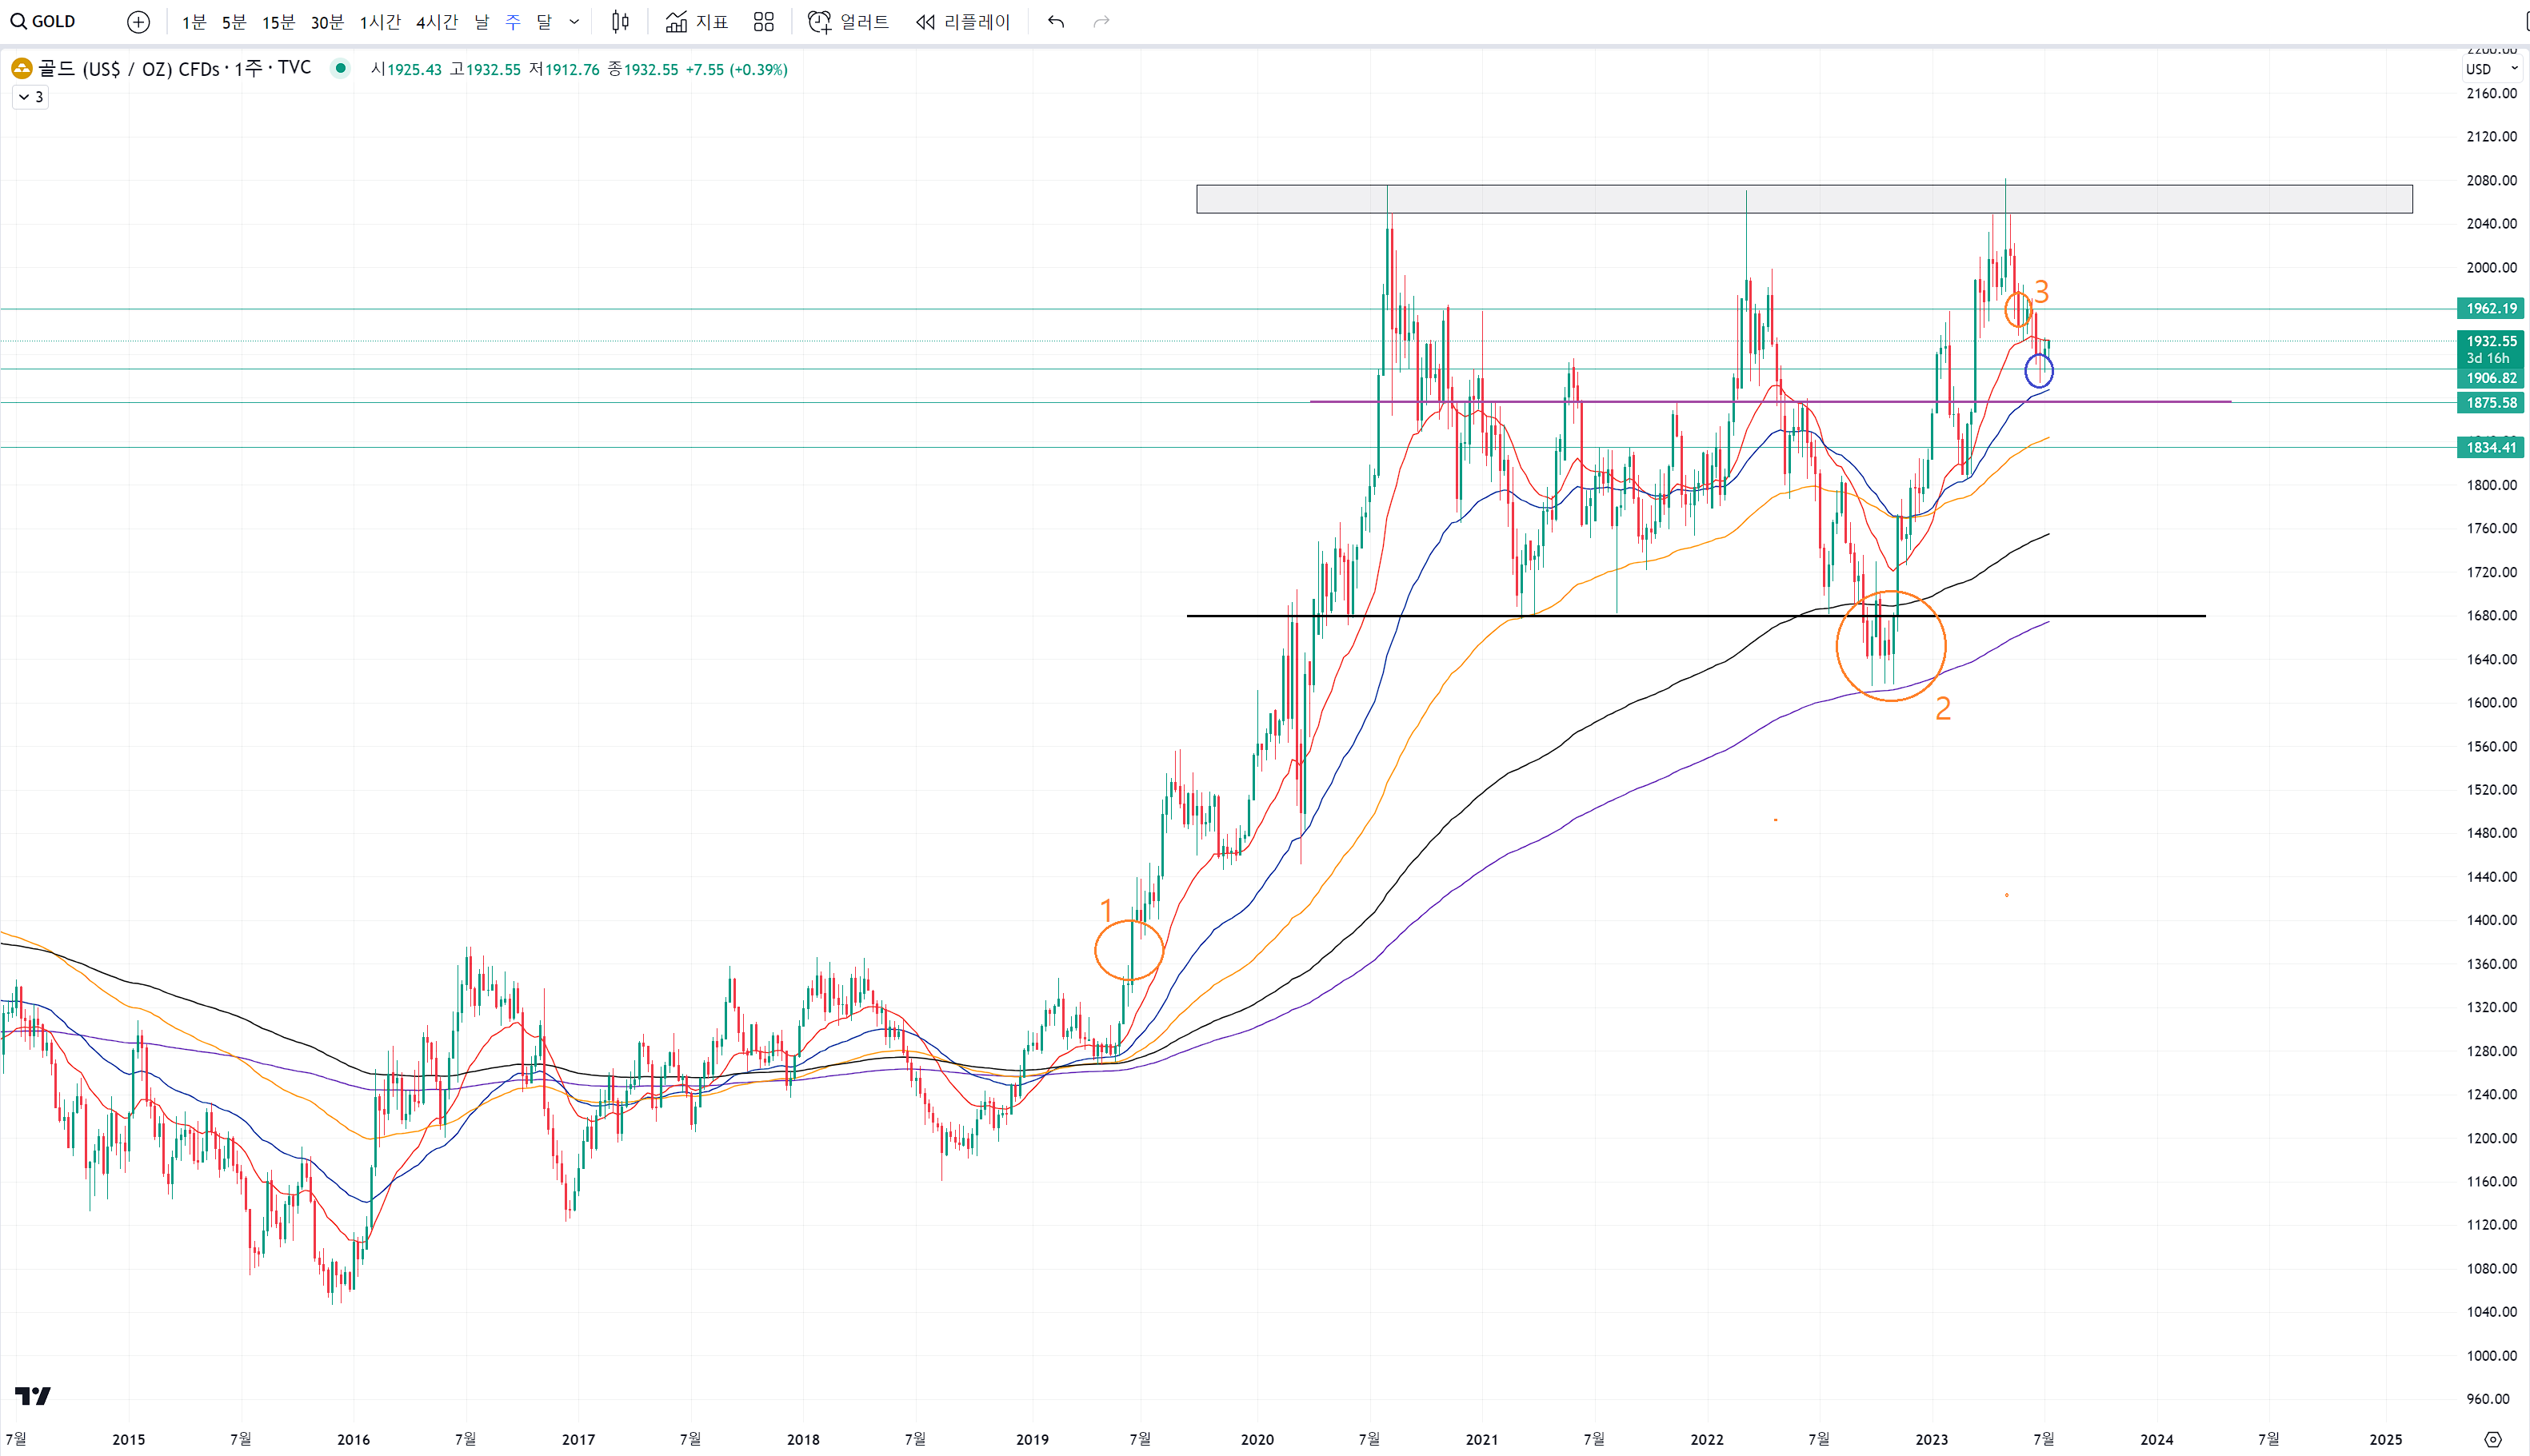Image resolution: width=2530 pixels, height=1456 pixels.
Task: Expand the collapsed indicators legend showing 3
Action: click(30, 97)
